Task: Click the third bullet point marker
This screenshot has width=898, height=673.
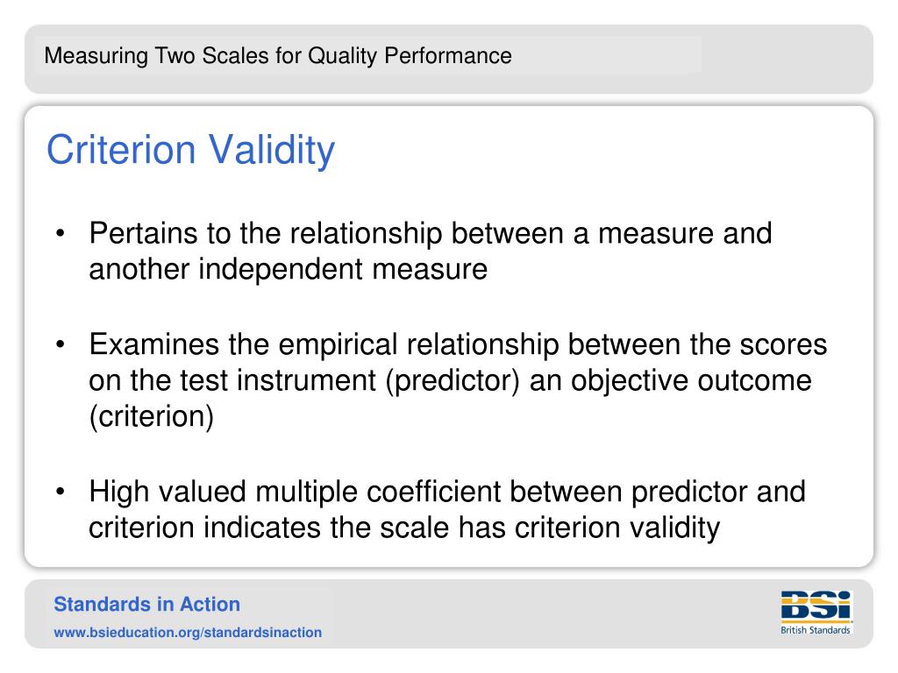Action: pos(61,491)
